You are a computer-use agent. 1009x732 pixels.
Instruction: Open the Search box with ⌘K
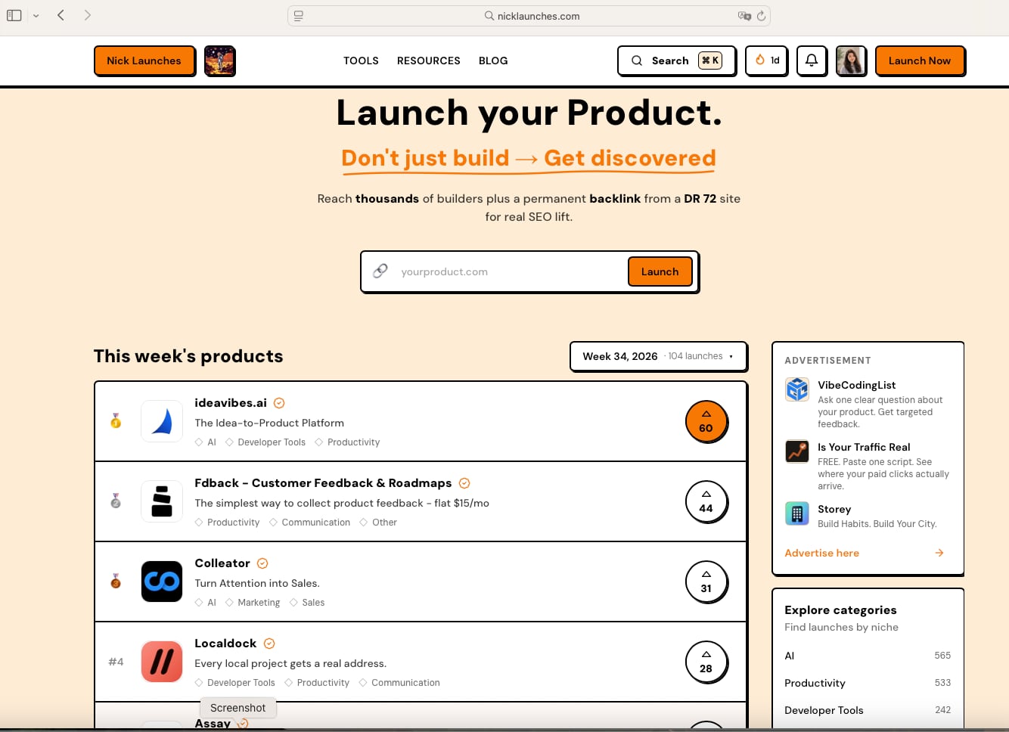pos(676,60)
